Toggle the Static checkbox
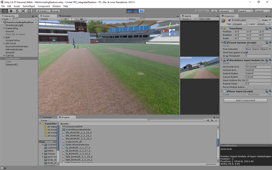The image size is (272, 170). [x=260, y=20]
